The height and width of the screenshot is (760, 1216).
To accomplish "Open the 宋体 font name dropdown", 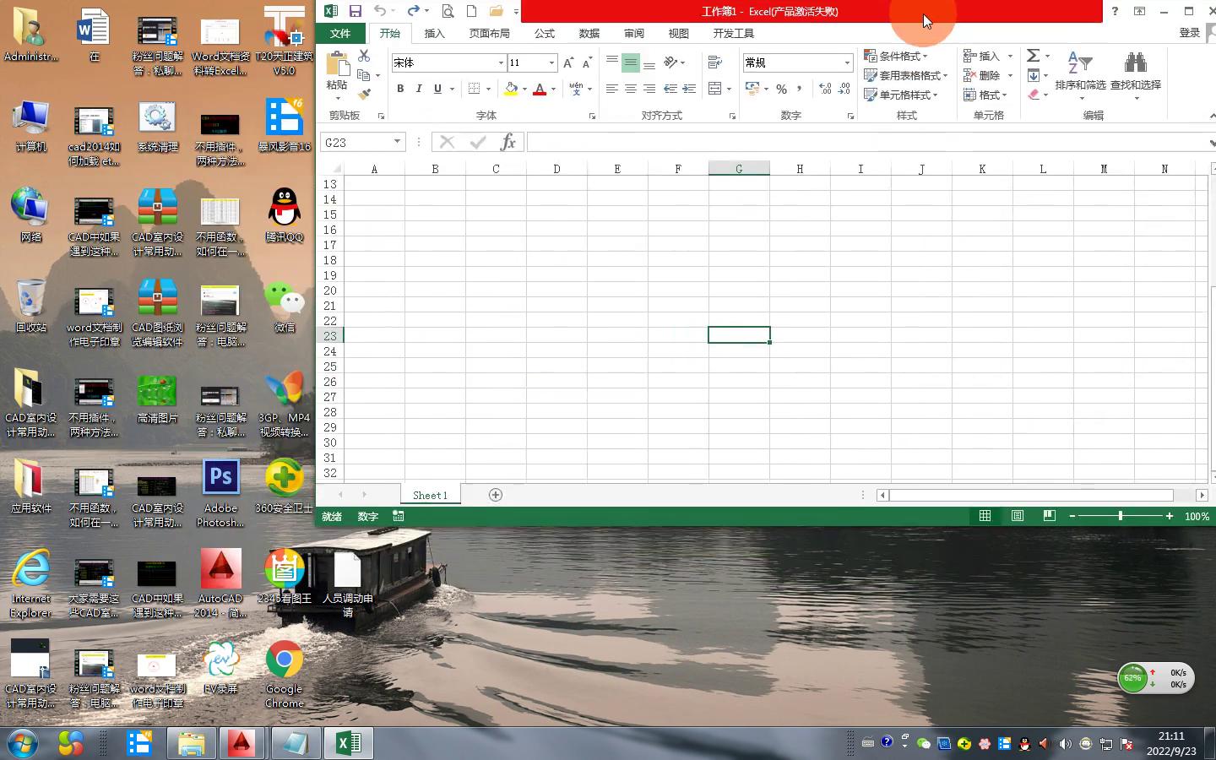I will point(500,62).
